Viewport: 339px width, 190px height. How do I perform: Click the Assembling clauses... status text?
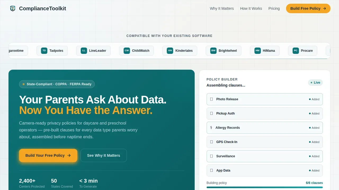pyautogui.click(x=226, y=85)
